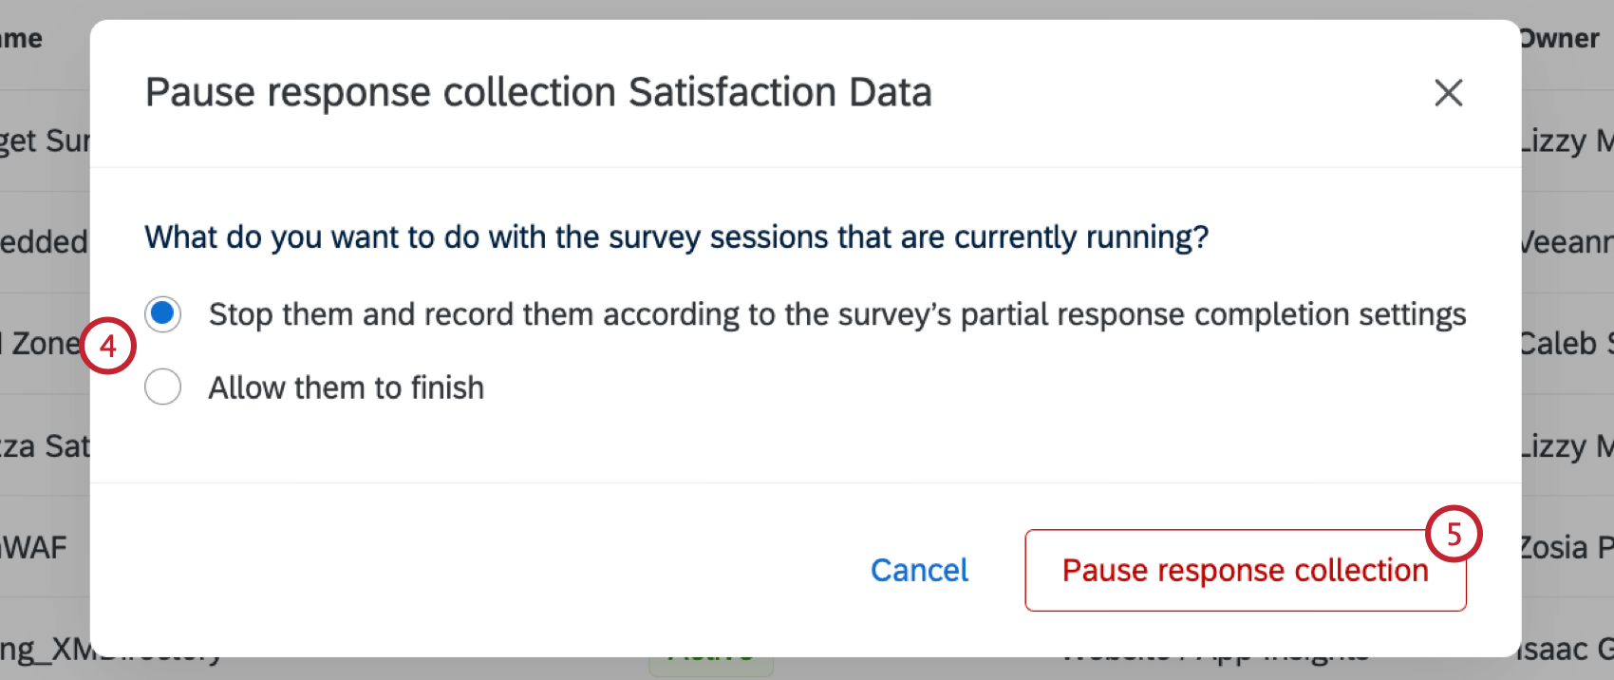The height and width of the screenshot is (680, 1614).
Task: Dismiss the dialog with the X icon
Action: click(1448, 93)
